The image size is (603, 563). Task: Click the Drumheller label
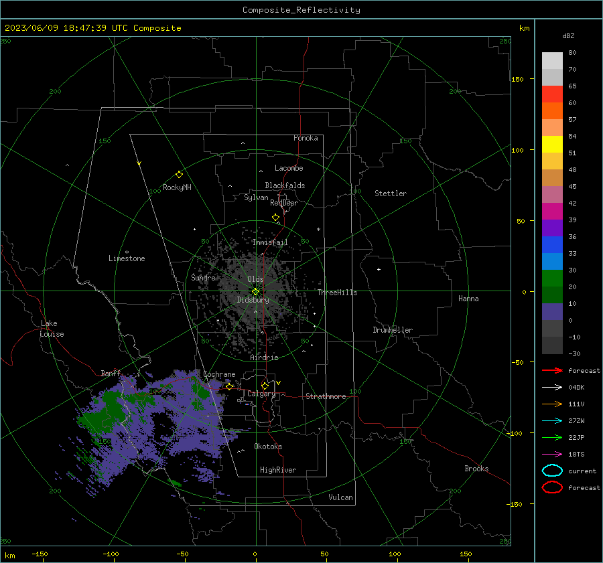coord(393,330)
